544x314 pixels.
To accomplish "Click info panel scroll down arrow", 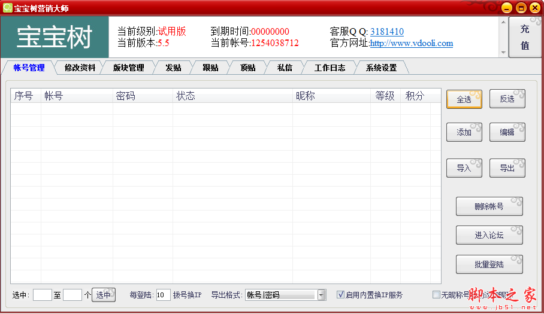I will [x=503, y=53].
